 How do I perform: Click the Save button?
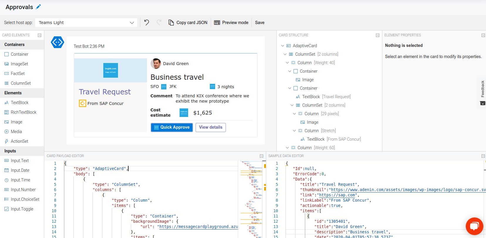pyautogui.click(x=260, y=23)
